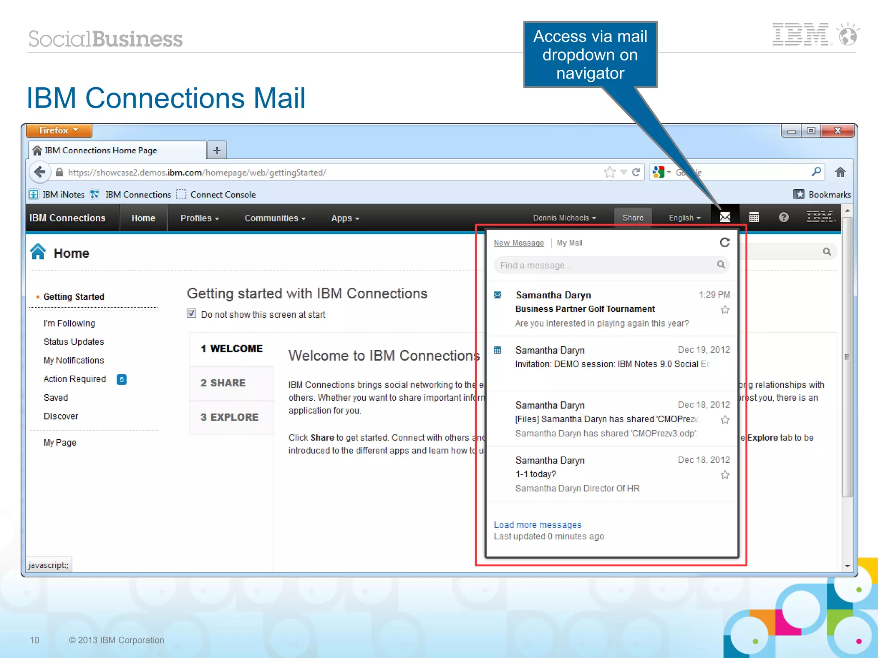
Task: Open a new tab with the plus button
Action: pos(217,150)
